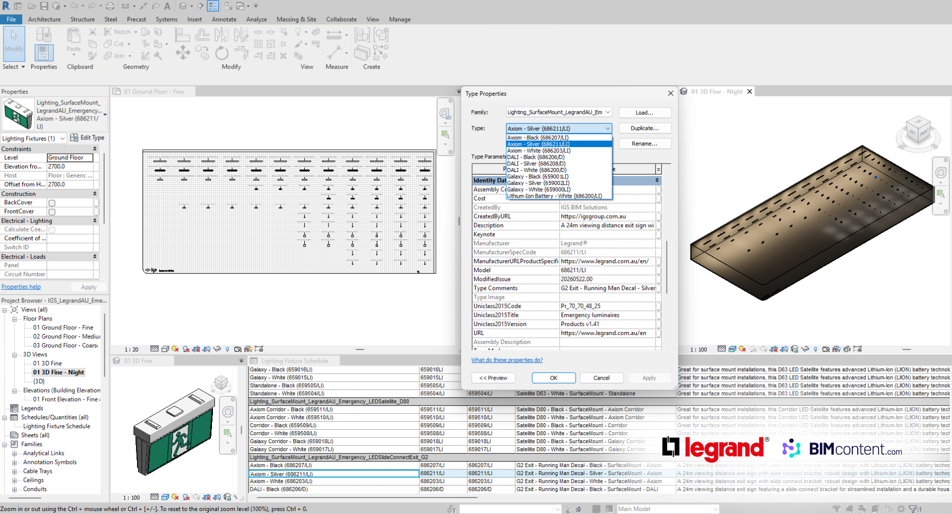Viewport: 952px width, 514px height.
Task: Click the Create Assembly icon in Create panel
Action: tap(362, 35)
